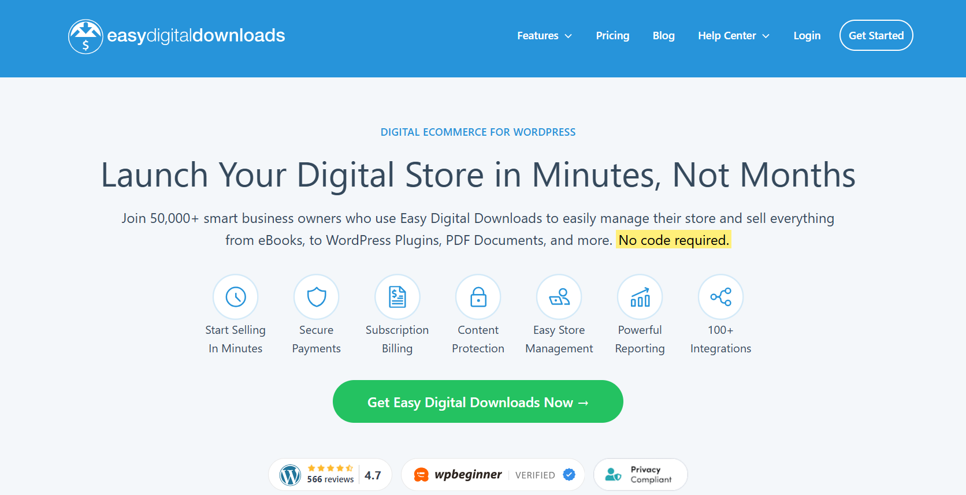Viewport: 966px width, 495px height.
Task: Click the wpbeginner orange logo icon
Action: [x=421, y=475]
